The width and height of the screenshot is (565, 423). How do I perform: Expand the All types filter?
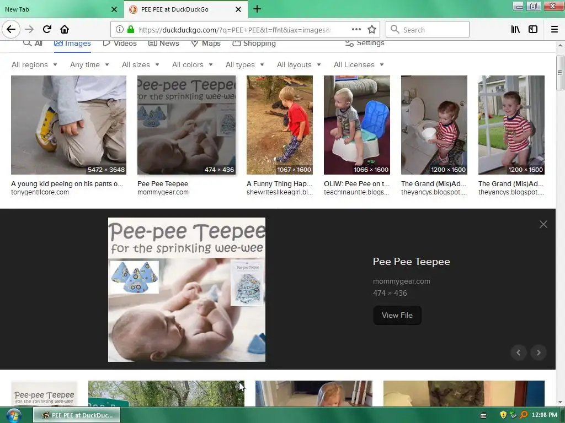coord(244,65)
